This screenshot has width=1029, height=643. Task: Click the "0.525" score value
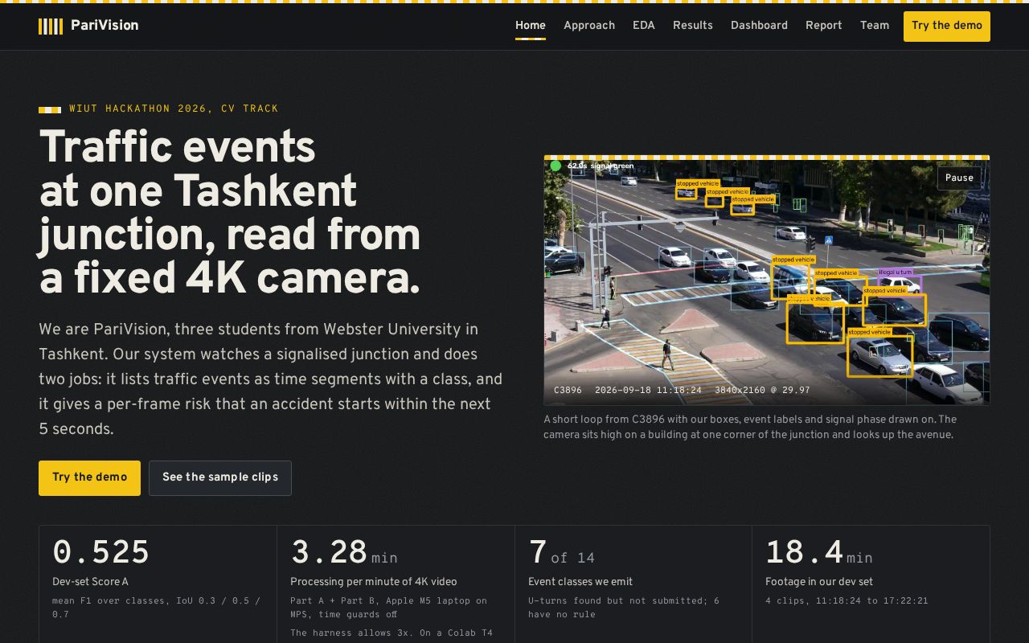point(101,553)
